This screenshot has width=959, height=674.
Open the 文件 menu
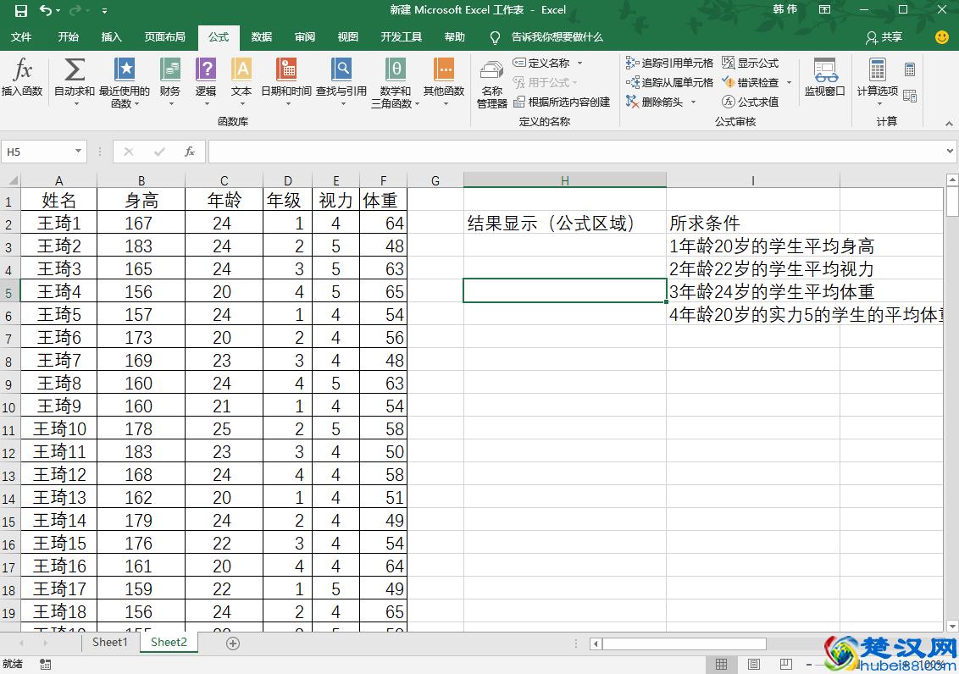click(x=22, y=37)
